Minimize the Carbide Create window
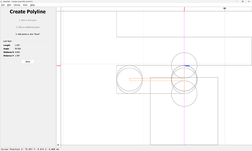The height and width of the screenshot is (151, 252). pyautogui.click(x=237, y=1)
